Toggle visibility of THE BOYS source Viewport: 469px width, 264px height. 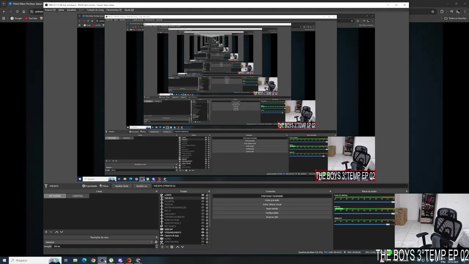203,198
